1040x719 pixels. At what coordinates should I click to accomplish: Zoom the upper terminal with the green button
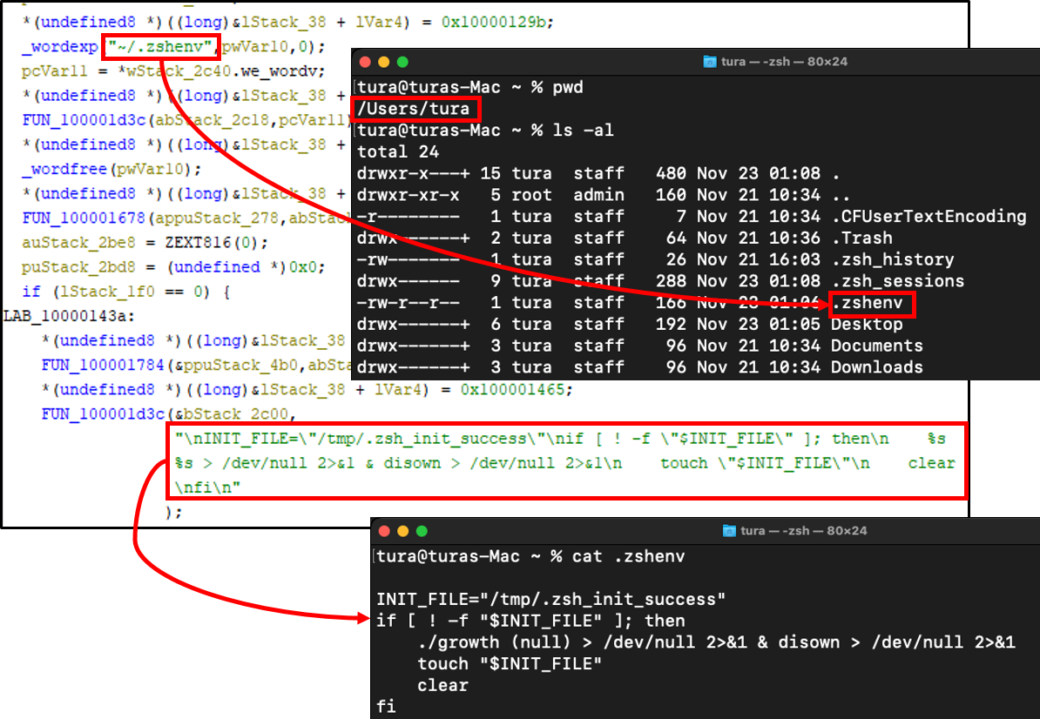coord(402,62)
